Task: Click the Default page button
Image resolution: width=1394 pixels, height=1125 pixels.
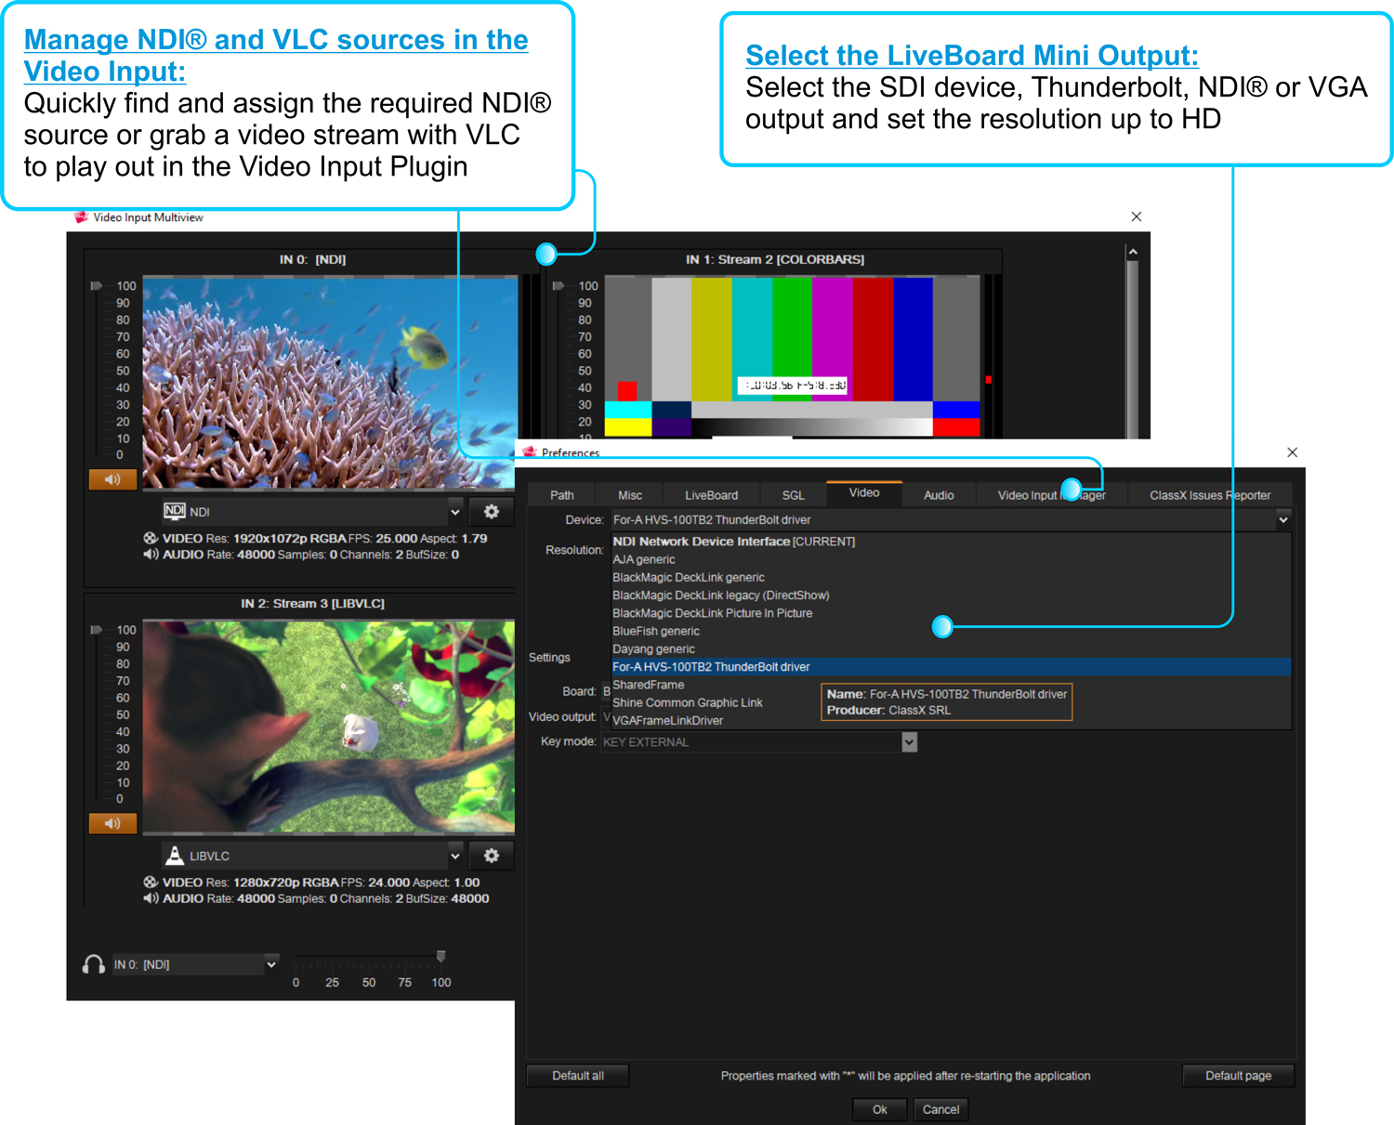Action: click(x=1237, y=1076)
